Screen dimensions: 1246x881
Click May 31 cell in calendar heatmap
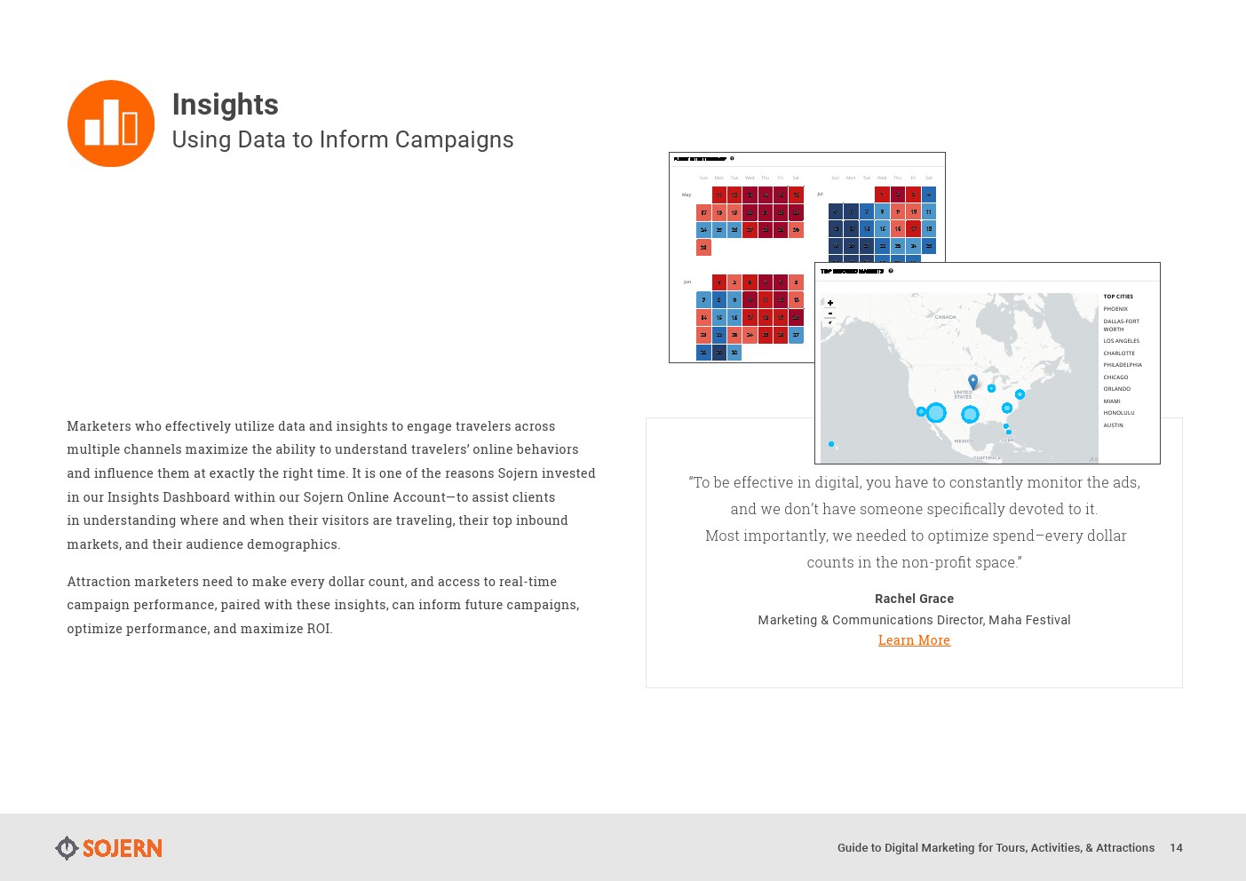[703, 248]
